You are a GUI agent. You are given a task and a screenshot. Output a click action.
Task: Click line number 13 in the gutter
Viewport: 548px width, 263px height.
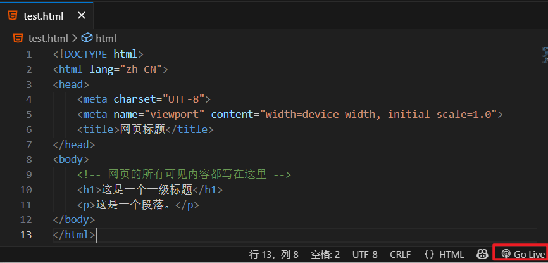tap(26, 234)
